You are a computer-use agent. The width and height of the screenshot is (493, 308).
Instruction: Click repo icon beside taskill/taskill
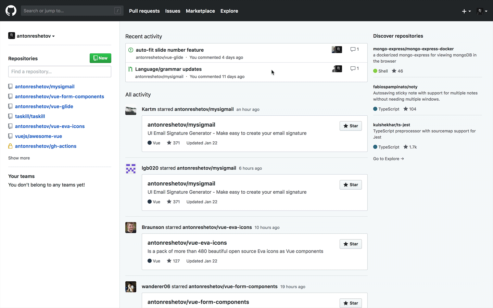point(10,116)
